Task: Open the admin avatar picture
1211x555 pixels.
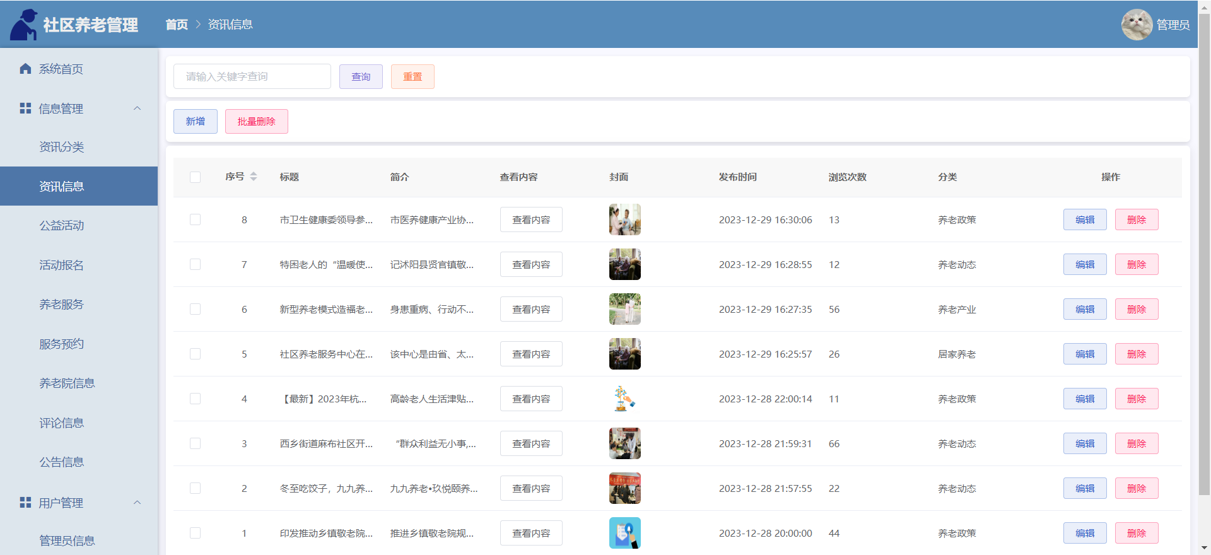Action: 1137,25
